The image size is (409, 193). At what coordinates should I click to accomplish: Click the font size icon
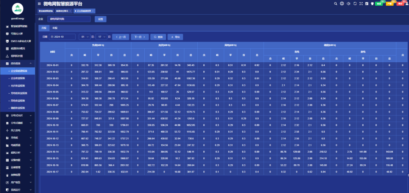point(367,3)
